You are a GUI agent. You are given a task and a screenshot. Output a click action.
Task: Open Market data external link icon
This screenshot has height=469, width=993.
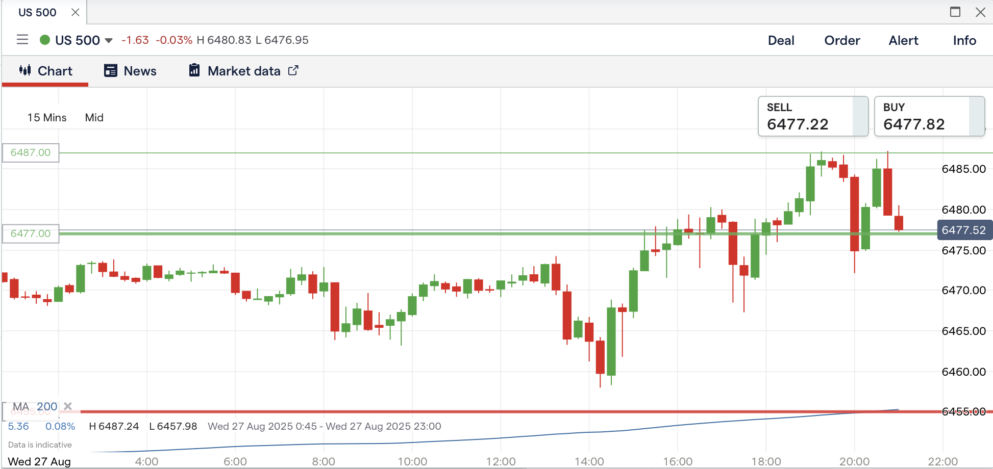coord(293,70)
